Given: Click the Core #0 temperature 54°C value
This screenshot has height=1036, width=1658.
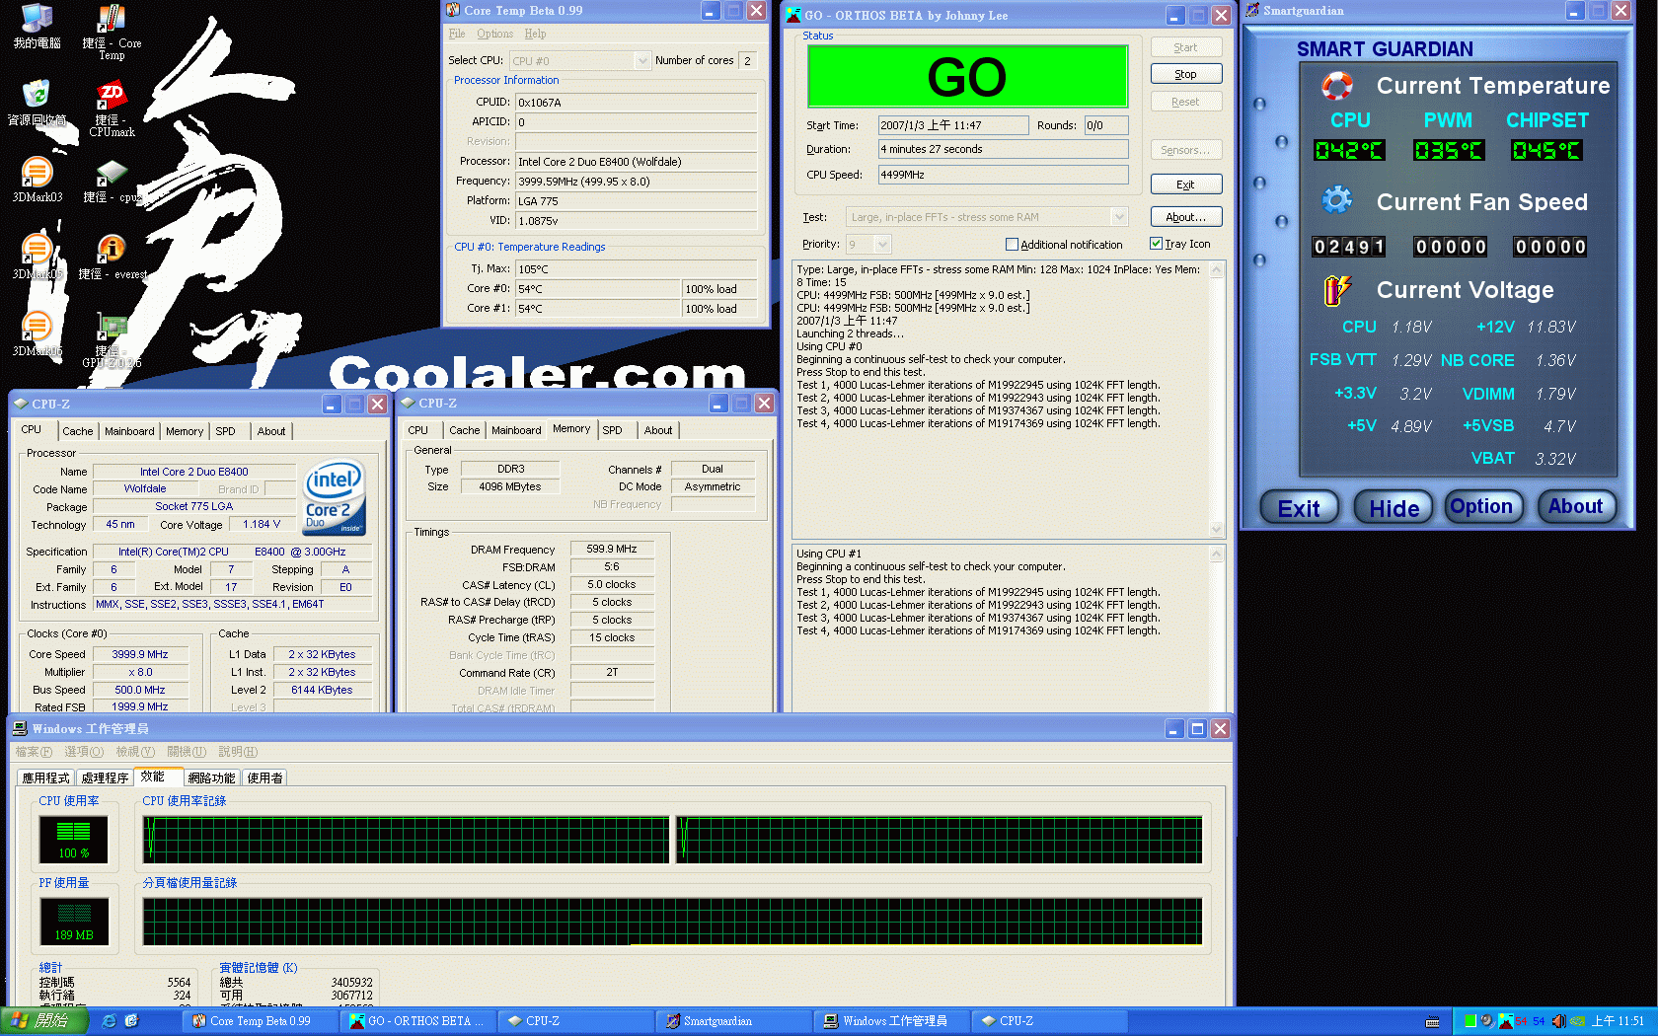Looking at the screenshot, I should click(597, 289).
